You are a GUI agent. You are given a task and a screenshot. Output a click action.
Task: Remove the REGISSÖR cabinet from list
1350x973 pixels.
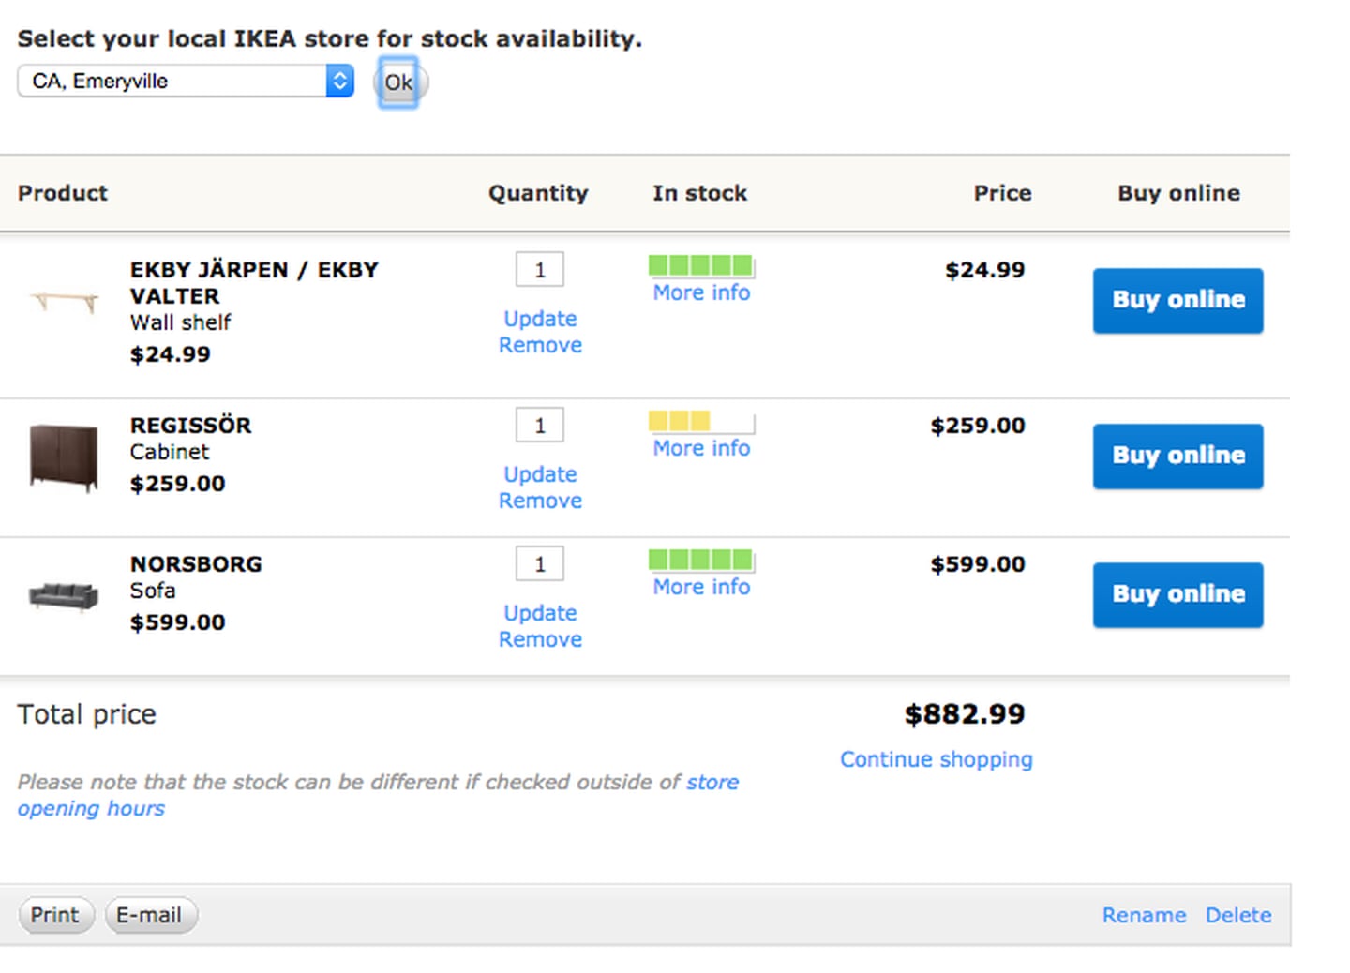tap(540, 501)
